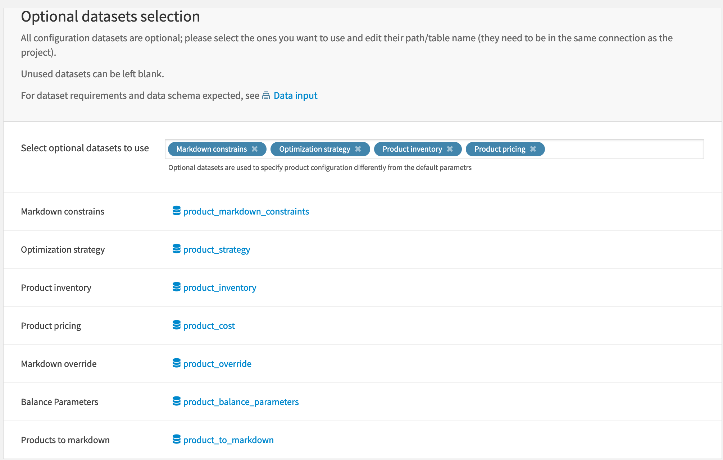Remove the Markdown constrains tag

pyautogui.click(x=255, y=149)
